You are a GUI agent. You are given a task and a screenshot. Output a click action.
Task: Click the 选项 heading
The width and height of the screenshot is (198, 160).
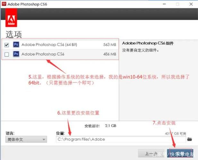14,34
